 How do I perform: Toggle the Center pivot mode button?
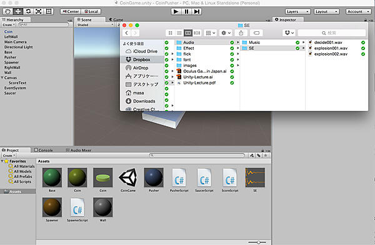[x=71, y=11]
